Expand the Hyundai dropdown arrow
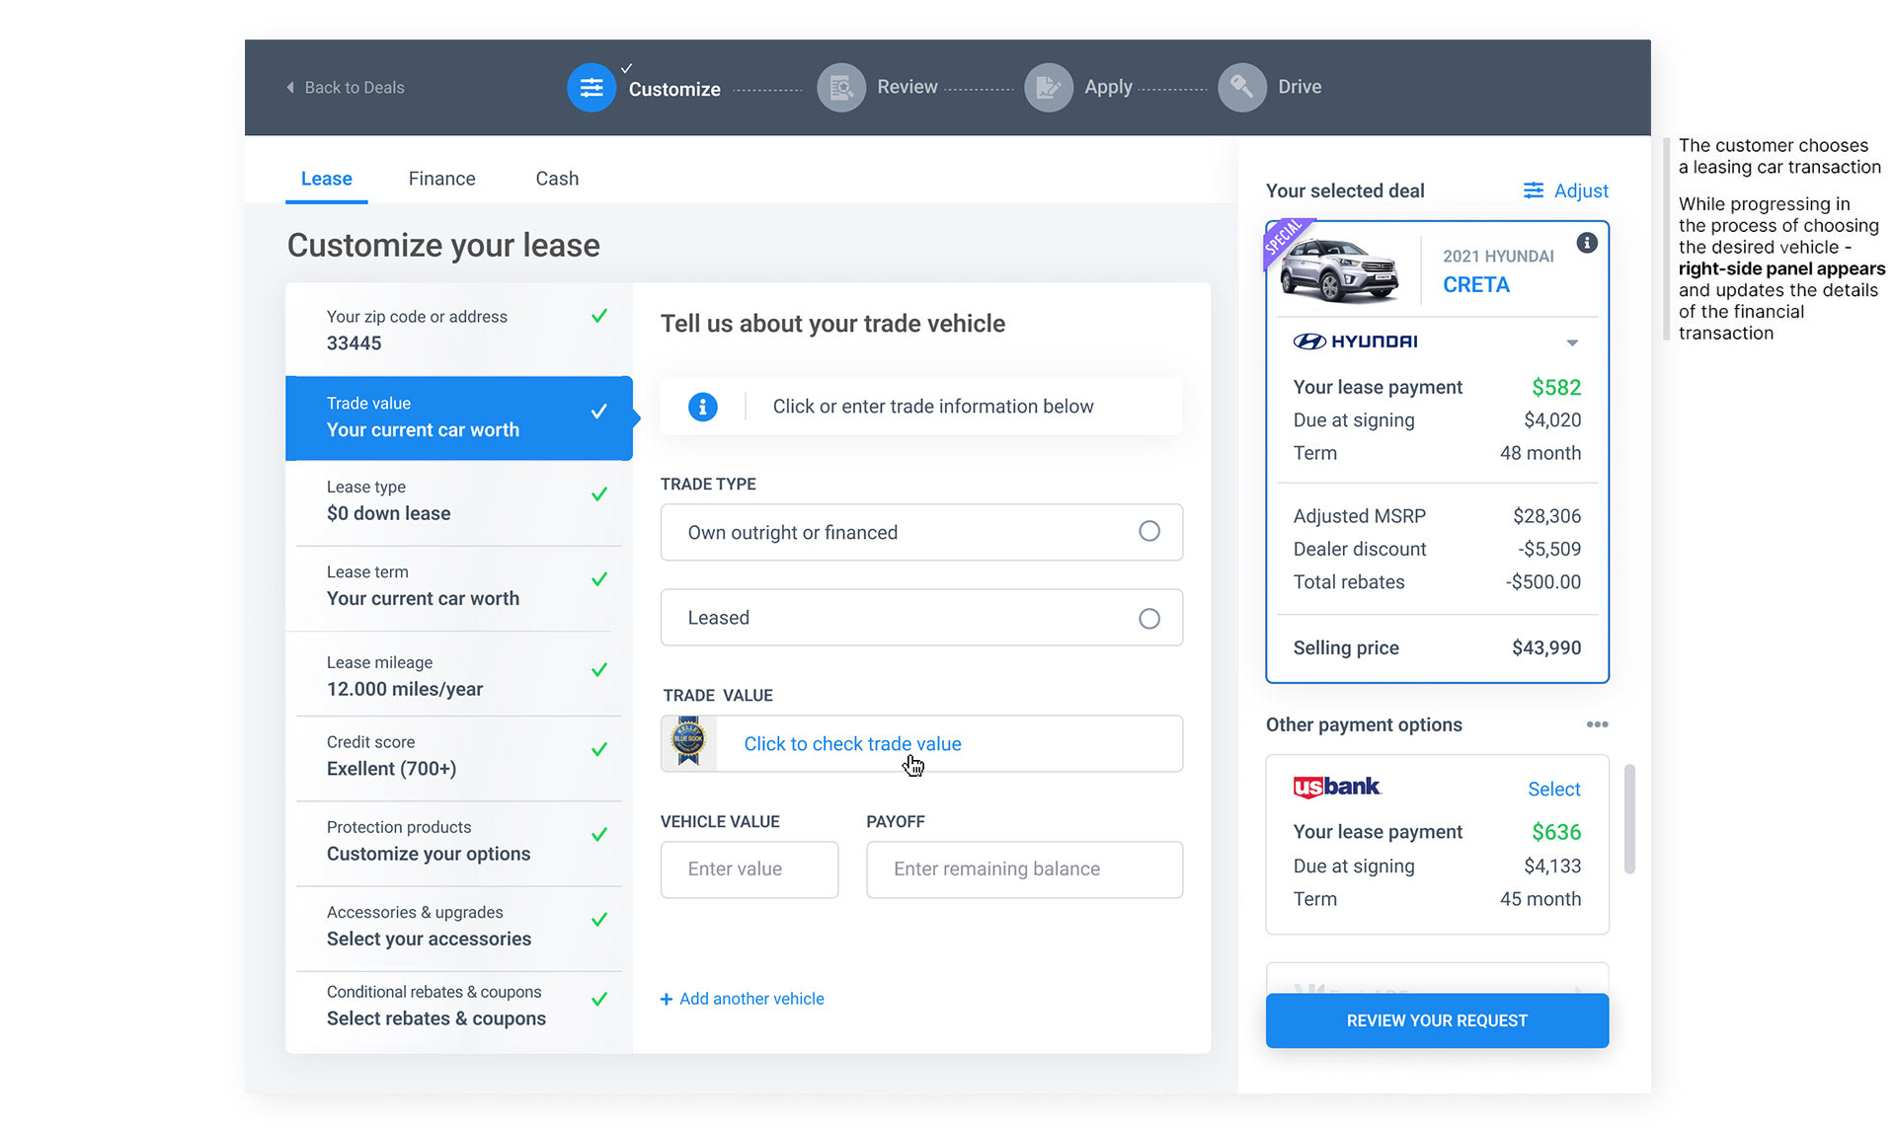The width and height of the screenshot is (1896, 1133). [1572, 342]
